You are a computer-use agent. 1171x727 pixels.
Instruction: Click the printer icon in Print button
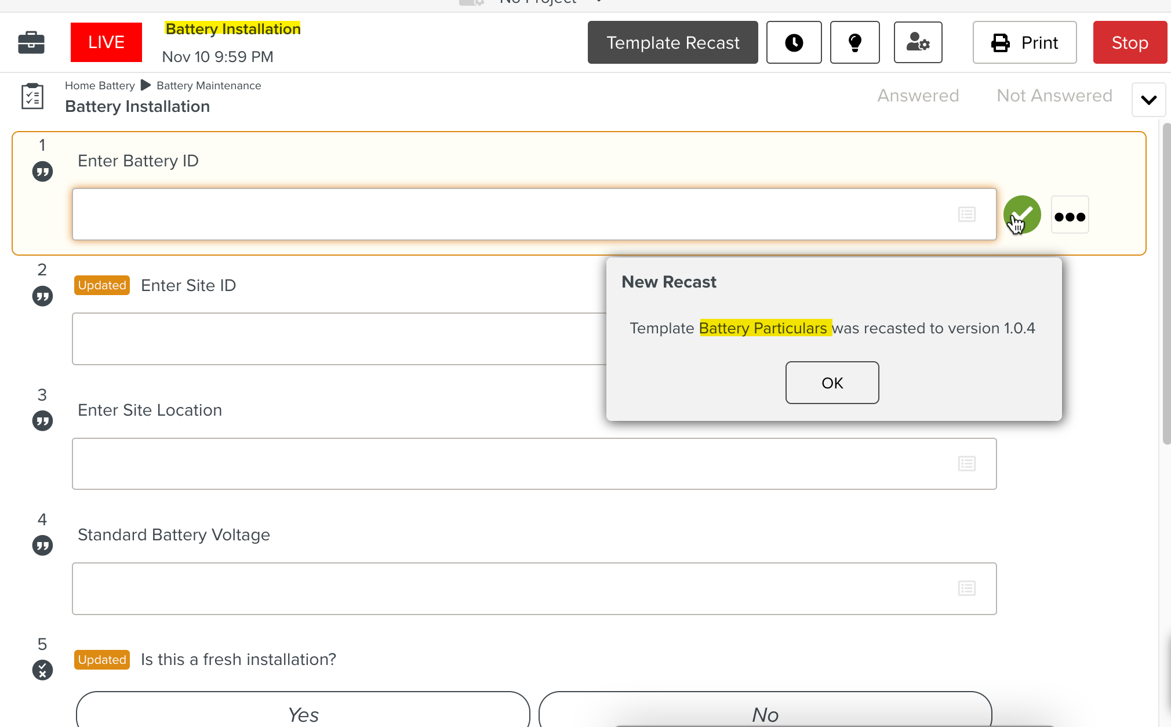click(1000, 43)
